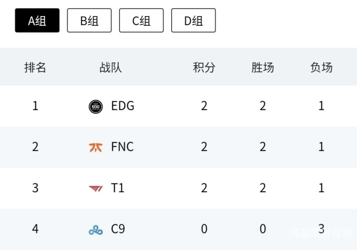Image resolution: width=357 pixels, height=252 pixels.
Task: Select the T1 team name
Action: coord(118,188)
